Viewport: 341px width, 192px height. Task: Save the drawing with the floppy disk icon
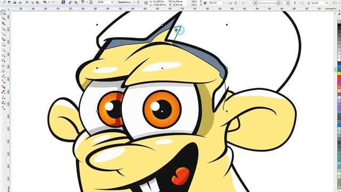pos(14,2)
